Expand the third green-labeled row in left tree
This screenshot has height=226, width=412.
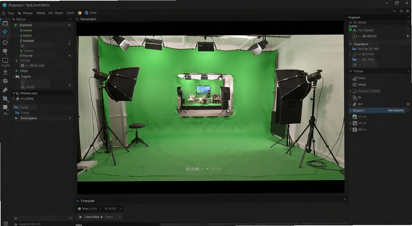coord(70,41)
